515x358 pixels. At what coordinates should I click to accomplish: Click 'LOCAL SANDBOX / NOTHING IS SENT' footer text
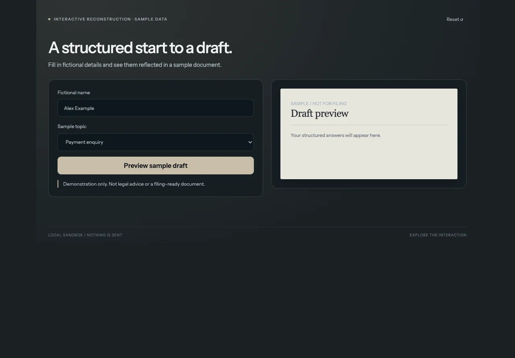85,235
